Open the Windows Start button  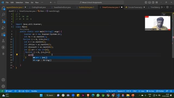pyautogui.click(x=41, y=95)
